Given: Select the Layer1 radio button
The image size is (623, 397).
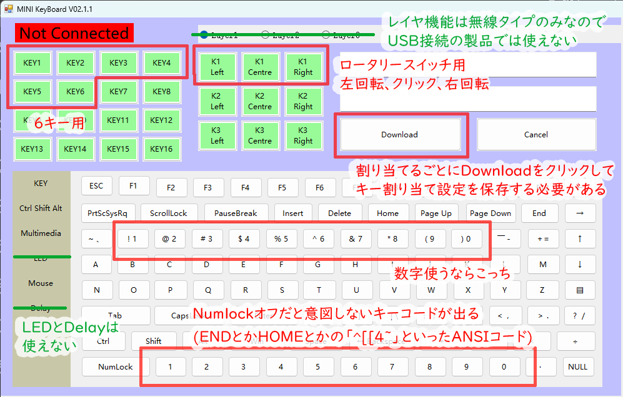Looking at the screenshot, I should 204,36.
